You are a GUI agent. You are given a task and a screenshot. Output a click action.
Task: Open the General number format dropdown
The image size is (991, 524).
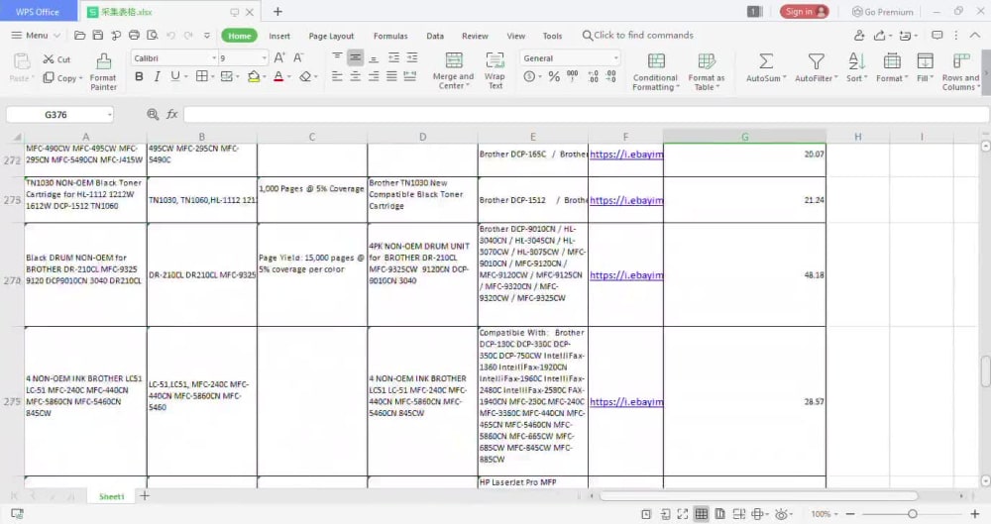(615, 58)
